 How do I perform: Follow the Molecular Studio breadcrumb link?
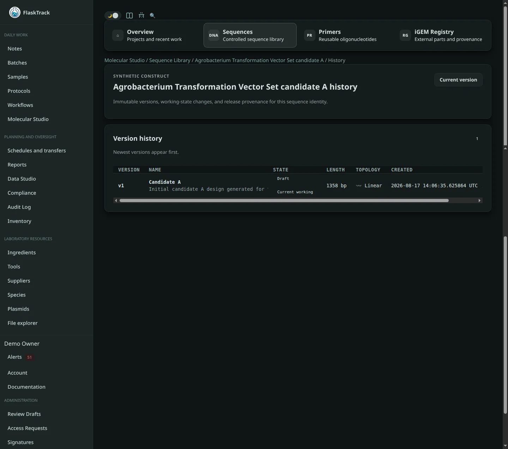[125, 60]
